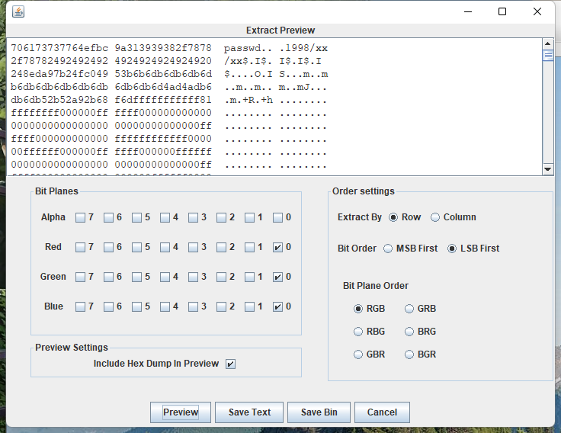The height and width of the screenshot is (433, 561).
Task: Check Alpha bit plane 2
Action: [222, 217]
